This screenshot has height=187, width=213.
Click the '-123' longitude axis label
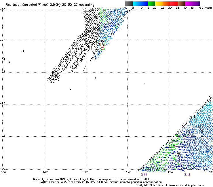coord(169,172)
